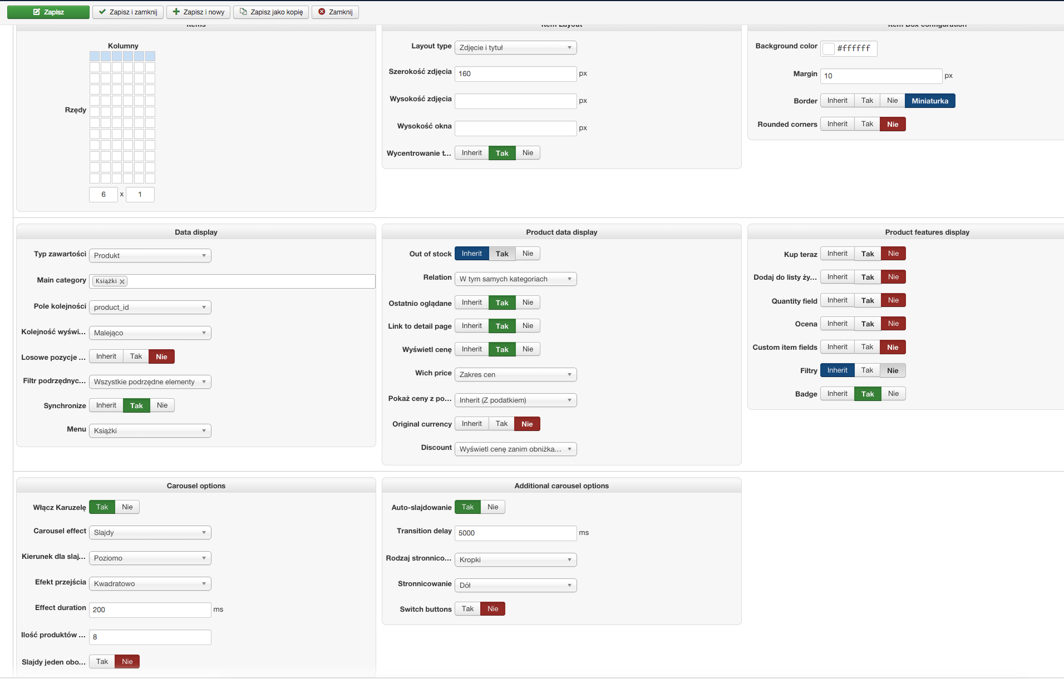This screenshot has height=679, width=1064.
Task: Click the Margin input field
Action: (881, 76)
